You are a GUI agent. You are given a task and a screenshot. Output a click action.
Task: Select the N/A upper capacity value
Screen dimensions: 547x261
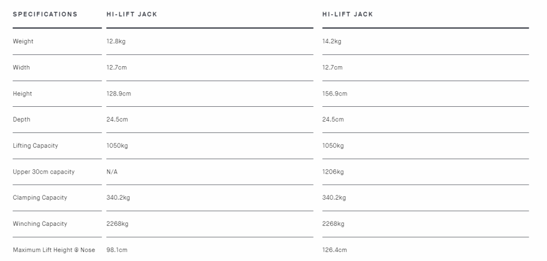click(x=112, y=172)
